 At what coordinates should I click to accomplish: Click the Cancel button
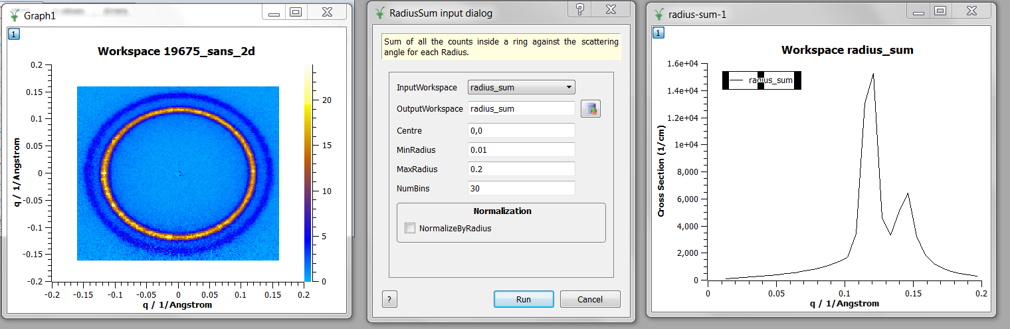(x=590, y=299)
